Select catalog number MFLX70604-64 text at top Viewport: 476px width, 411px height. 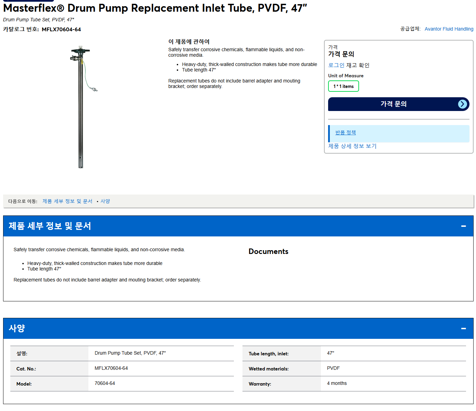(61, 30)
